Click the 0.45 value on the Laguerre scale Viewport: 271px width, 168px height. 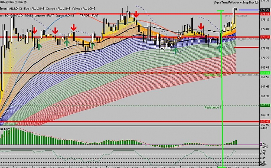click(263, 158)
